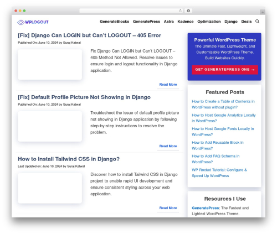This screenshot has height=234, width=277.
Task: Reload page using the address bar refresh icon
Action: click(180, 11)
